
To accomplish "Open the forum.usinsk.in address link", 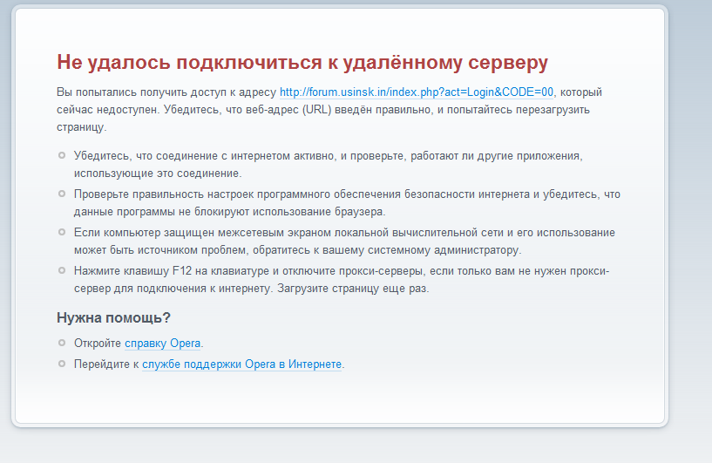I will tap(417, 92).
